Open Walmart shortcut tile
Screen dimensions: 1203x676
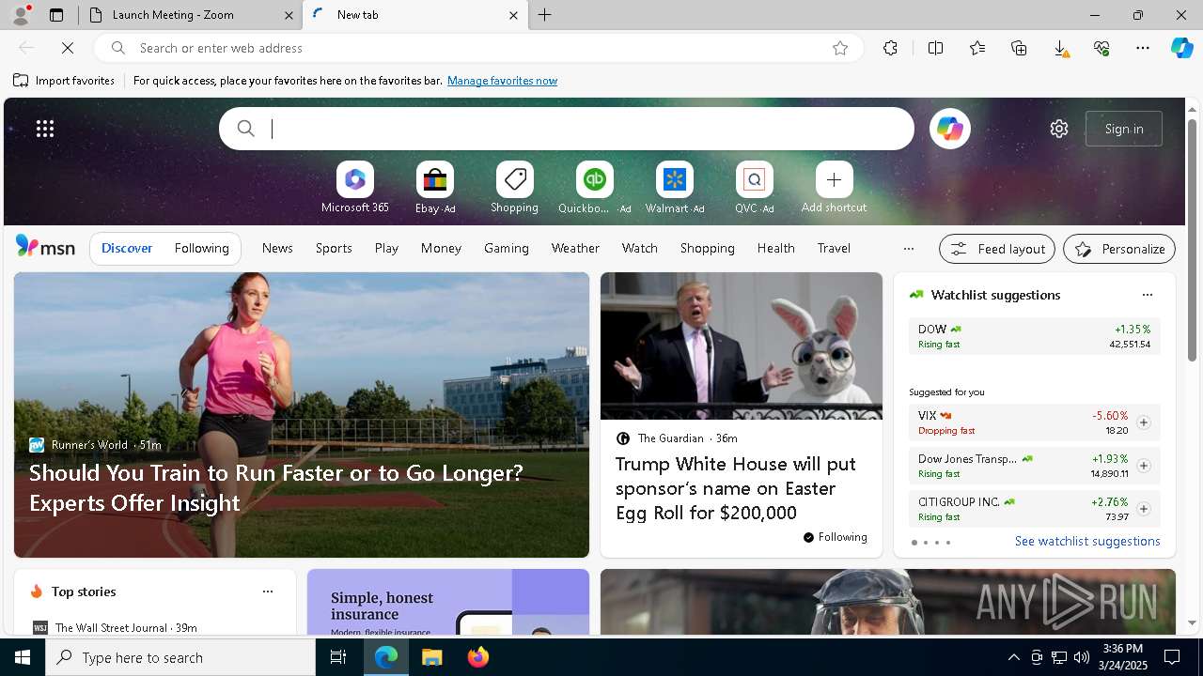point(674,188)
